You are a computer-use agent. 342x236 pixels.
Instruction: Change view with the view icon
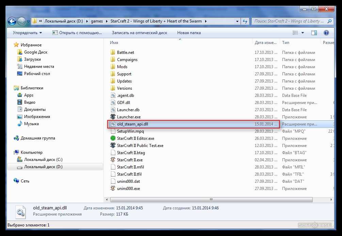295,33
